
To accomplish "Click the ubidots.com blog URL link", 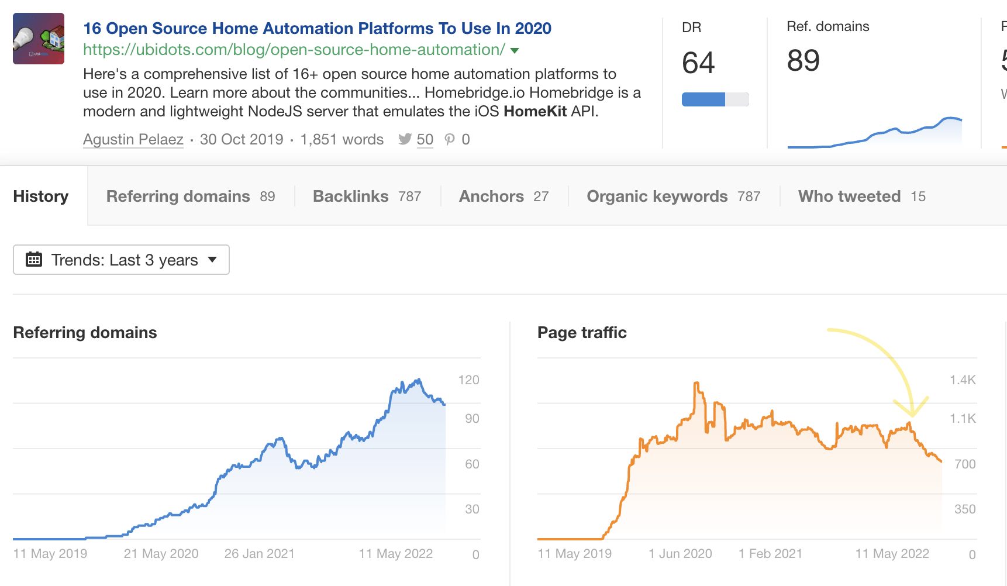I will coord(293,50).
